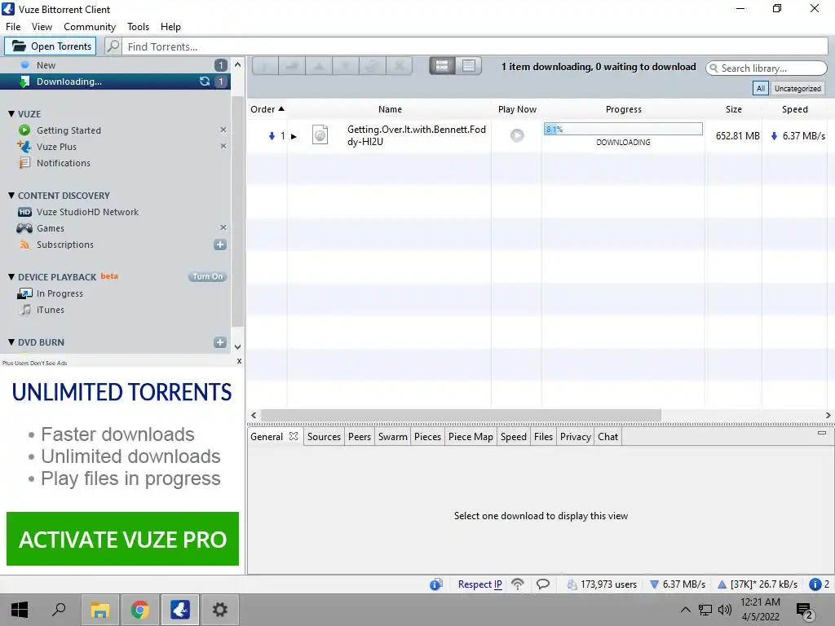Click the 8.1% download progress bar
Viewport: 835px width, 626px height.
(x=623, y=129)
